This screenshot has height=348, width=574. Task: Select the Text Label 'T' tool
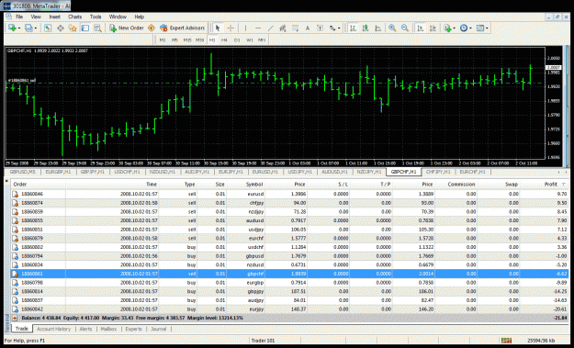(x=320, y=28)
